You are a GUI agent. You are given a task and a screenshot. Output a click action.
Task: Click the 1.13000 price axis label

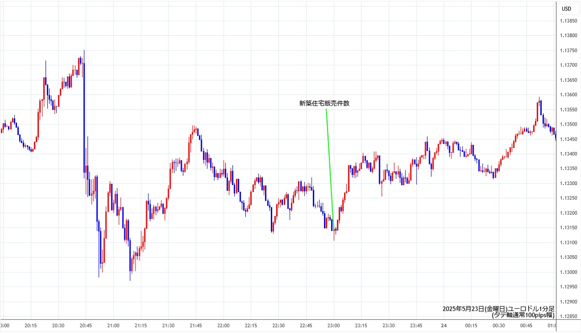click(x=568, y=272)
